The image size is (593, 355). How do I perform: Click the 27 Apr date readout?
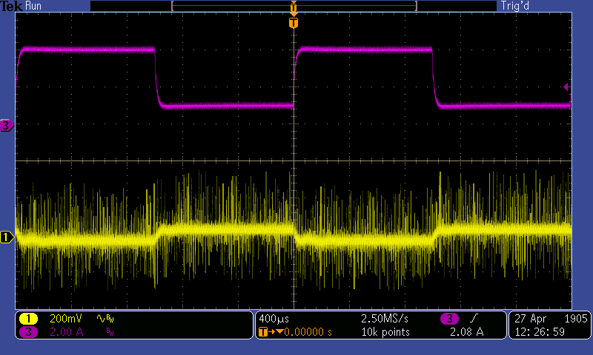[x=530, y=319]
